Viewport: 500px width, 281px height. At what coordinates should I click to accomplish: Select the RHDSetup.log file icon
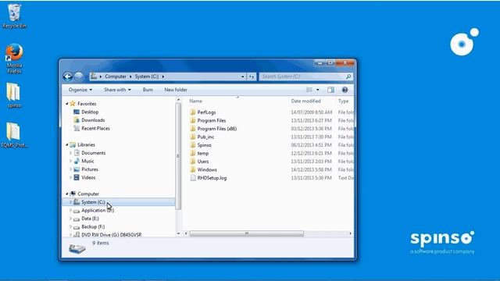[x=193, y=178]
